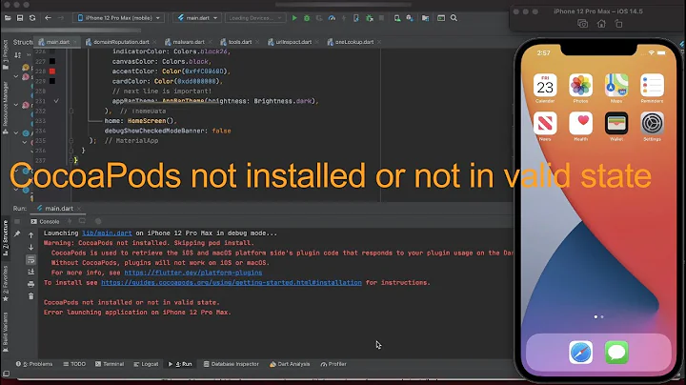Open the flutter.dev platform-plugins link
The height and width of the screenshot is (385, 686).
pyautogui.click(x=193, y=273)
